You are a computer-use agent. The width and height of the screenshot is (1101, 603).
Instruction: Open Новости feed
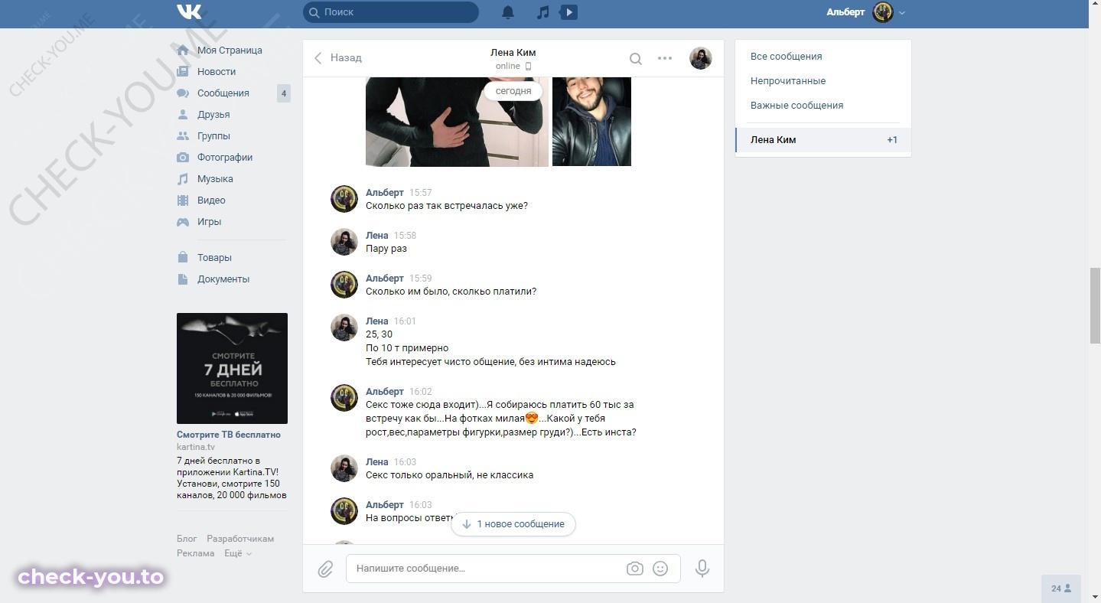point(217,72)
